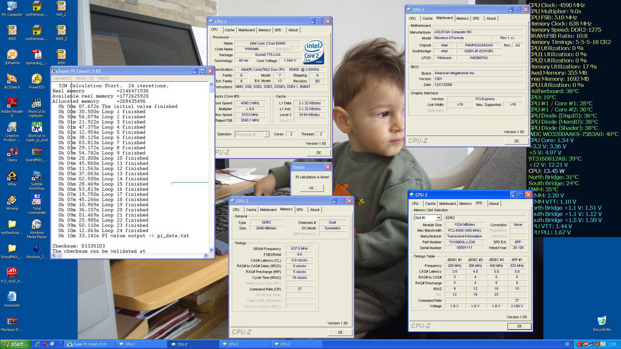Open the Creative Product desktop icon
The image size is (621, 349).
coord(12,132)
